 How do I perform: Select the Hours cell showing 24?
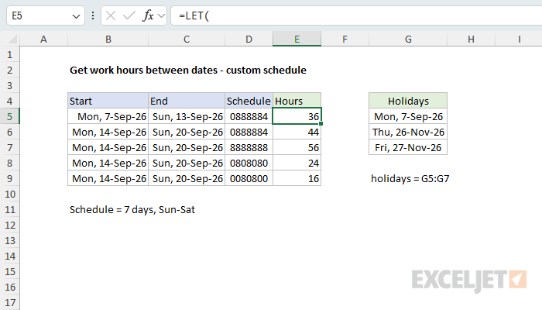(297, 163)
